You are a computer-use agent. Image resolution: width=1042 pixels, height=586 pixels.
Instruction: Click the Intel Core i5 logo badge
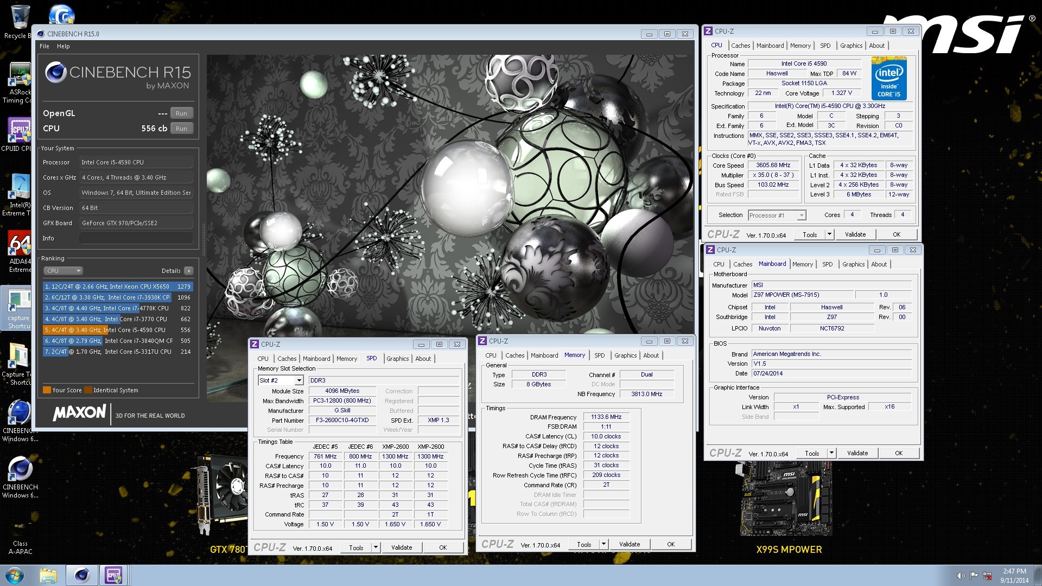[x=889, y=79]
